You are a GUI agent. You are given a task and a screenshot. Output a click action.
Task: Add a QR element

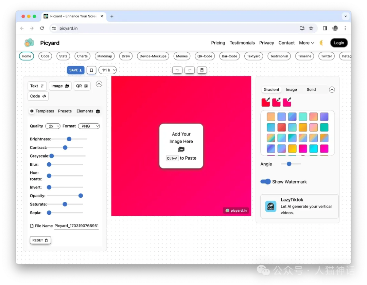[x=82, y=86]
